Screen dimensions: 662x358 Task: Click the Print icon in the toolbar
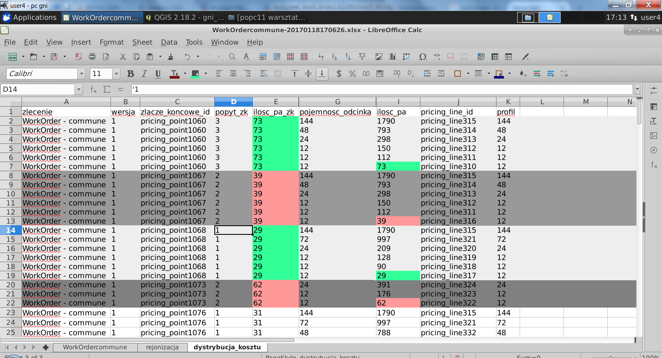pyautogui.click(x=92, y=57)
